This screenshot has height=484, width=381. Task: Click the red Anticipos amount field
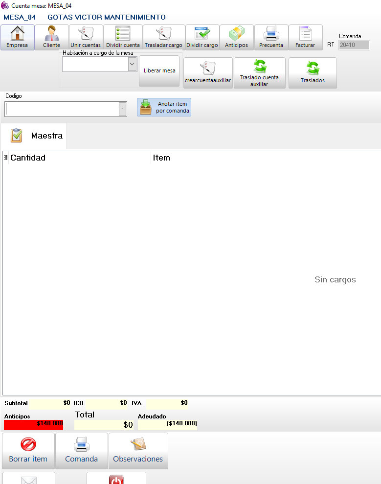[34, 424]
